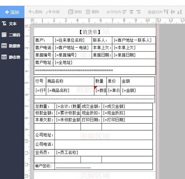
Task: Click the 添加 (Add) button
Action: pyautogui.click(x=12, y=12)
